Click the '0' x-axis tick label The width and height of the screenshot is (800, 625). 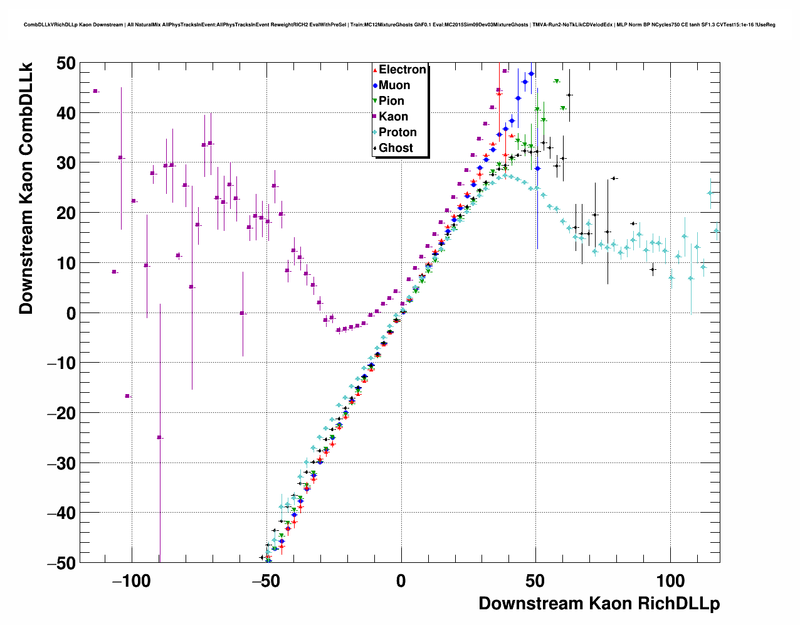(401, 581)
